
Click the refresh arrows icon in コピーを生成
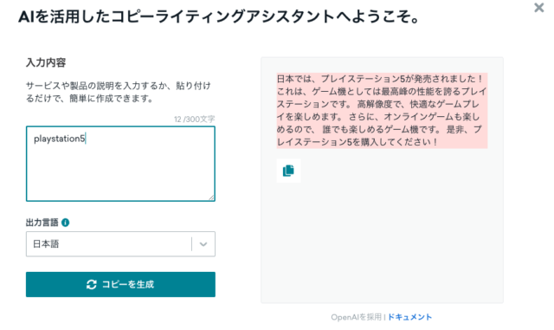[x=92, y=284]
